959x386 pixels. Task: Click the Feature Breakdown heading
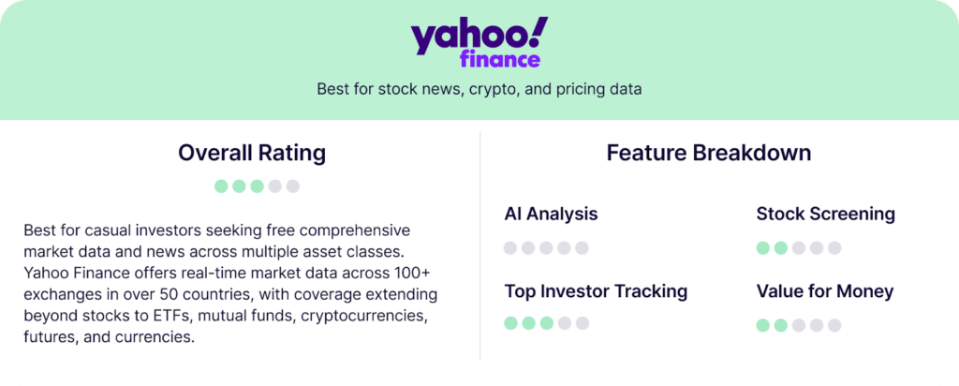(x=709, y=153)
